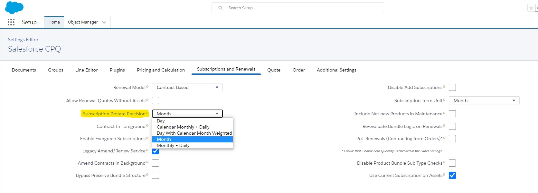Open the Renewal Model dropdown
The width and height of the screenshot is (538, 193).
click(x=187, y=87)
